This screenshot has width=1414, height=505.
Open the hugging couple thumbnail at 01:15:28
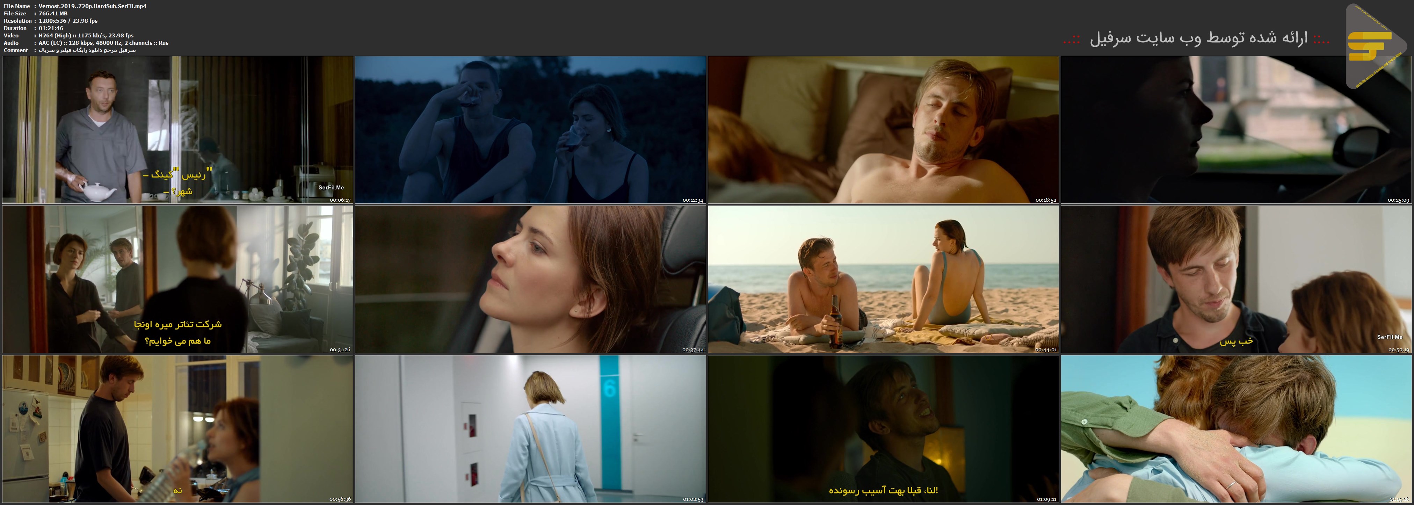(x=1235, y=429)
